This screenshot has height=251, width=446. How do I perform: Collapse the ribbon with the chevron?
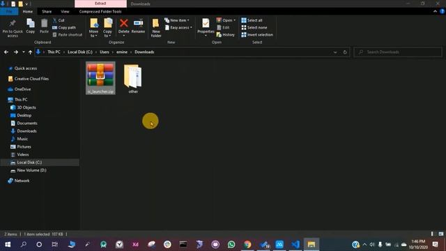point(435,11)
